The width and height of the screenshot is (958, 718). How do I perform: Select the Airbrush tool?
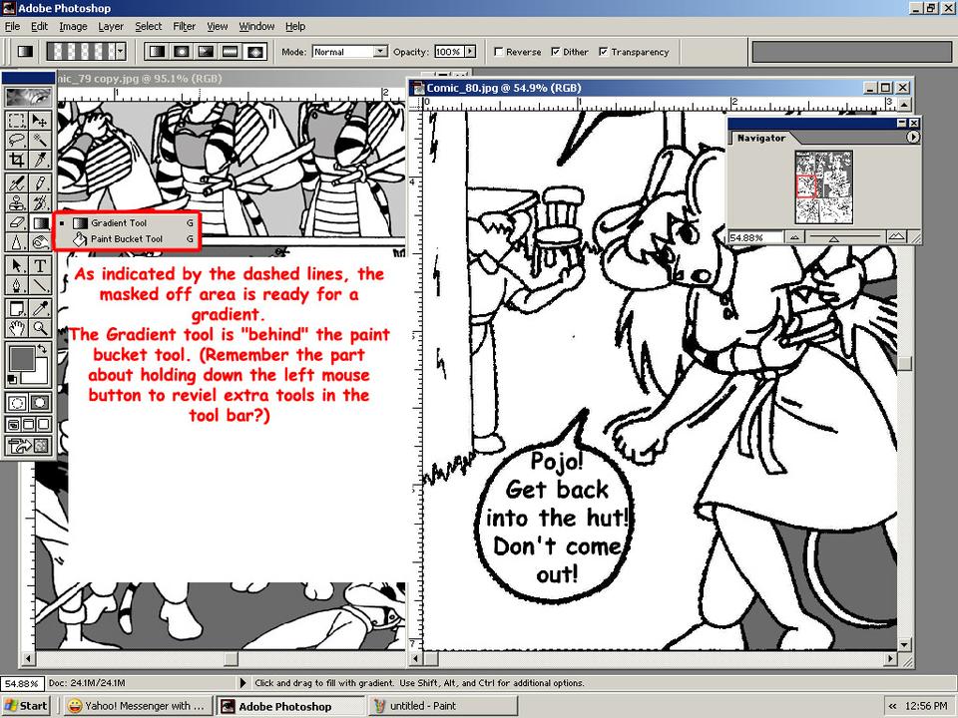point(17,181)
